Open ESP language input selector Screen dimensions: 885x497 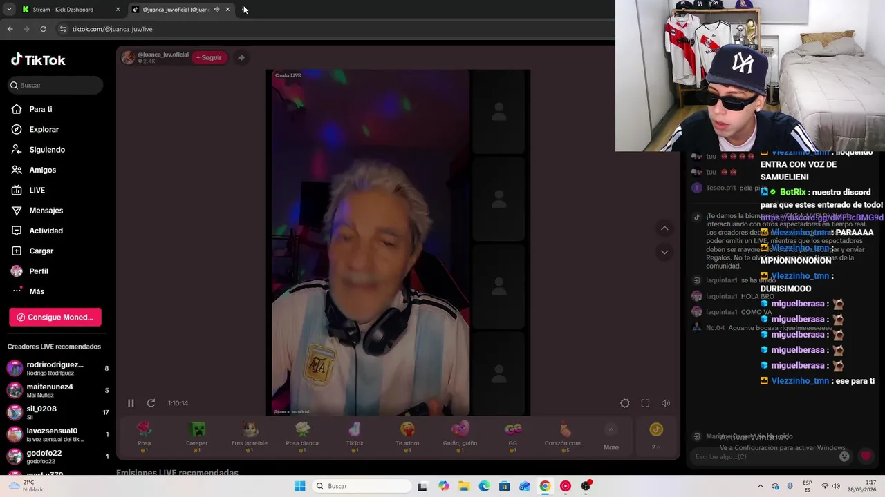(x=808, y=486)
